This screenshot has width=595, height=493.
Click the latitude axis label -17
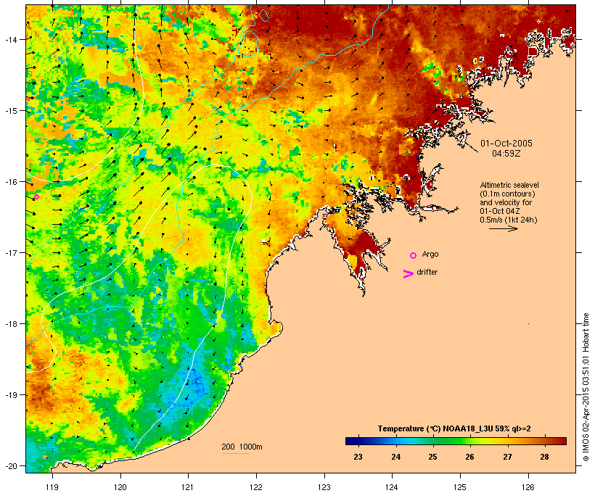point(11,252)
